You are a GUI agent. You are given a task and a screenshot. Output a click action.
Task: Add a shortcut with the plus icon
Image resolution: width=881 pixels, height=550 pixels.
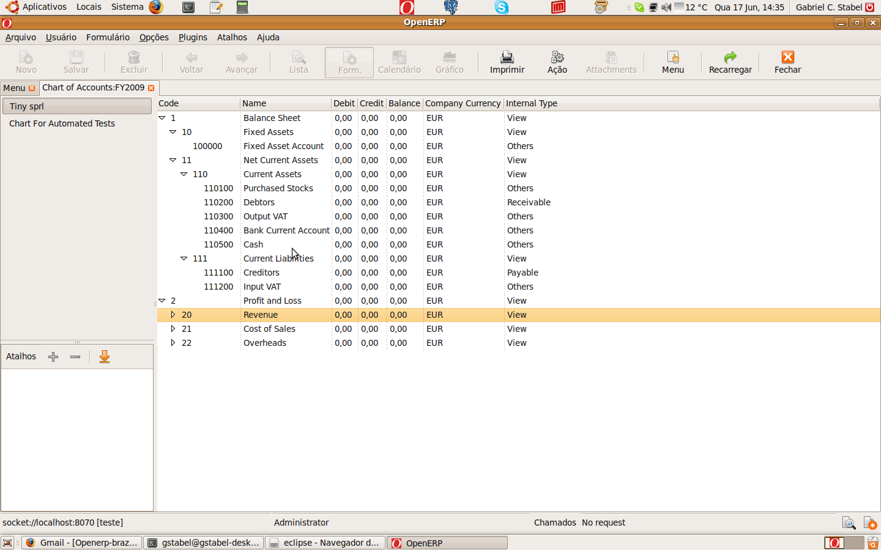coord(53,357)
